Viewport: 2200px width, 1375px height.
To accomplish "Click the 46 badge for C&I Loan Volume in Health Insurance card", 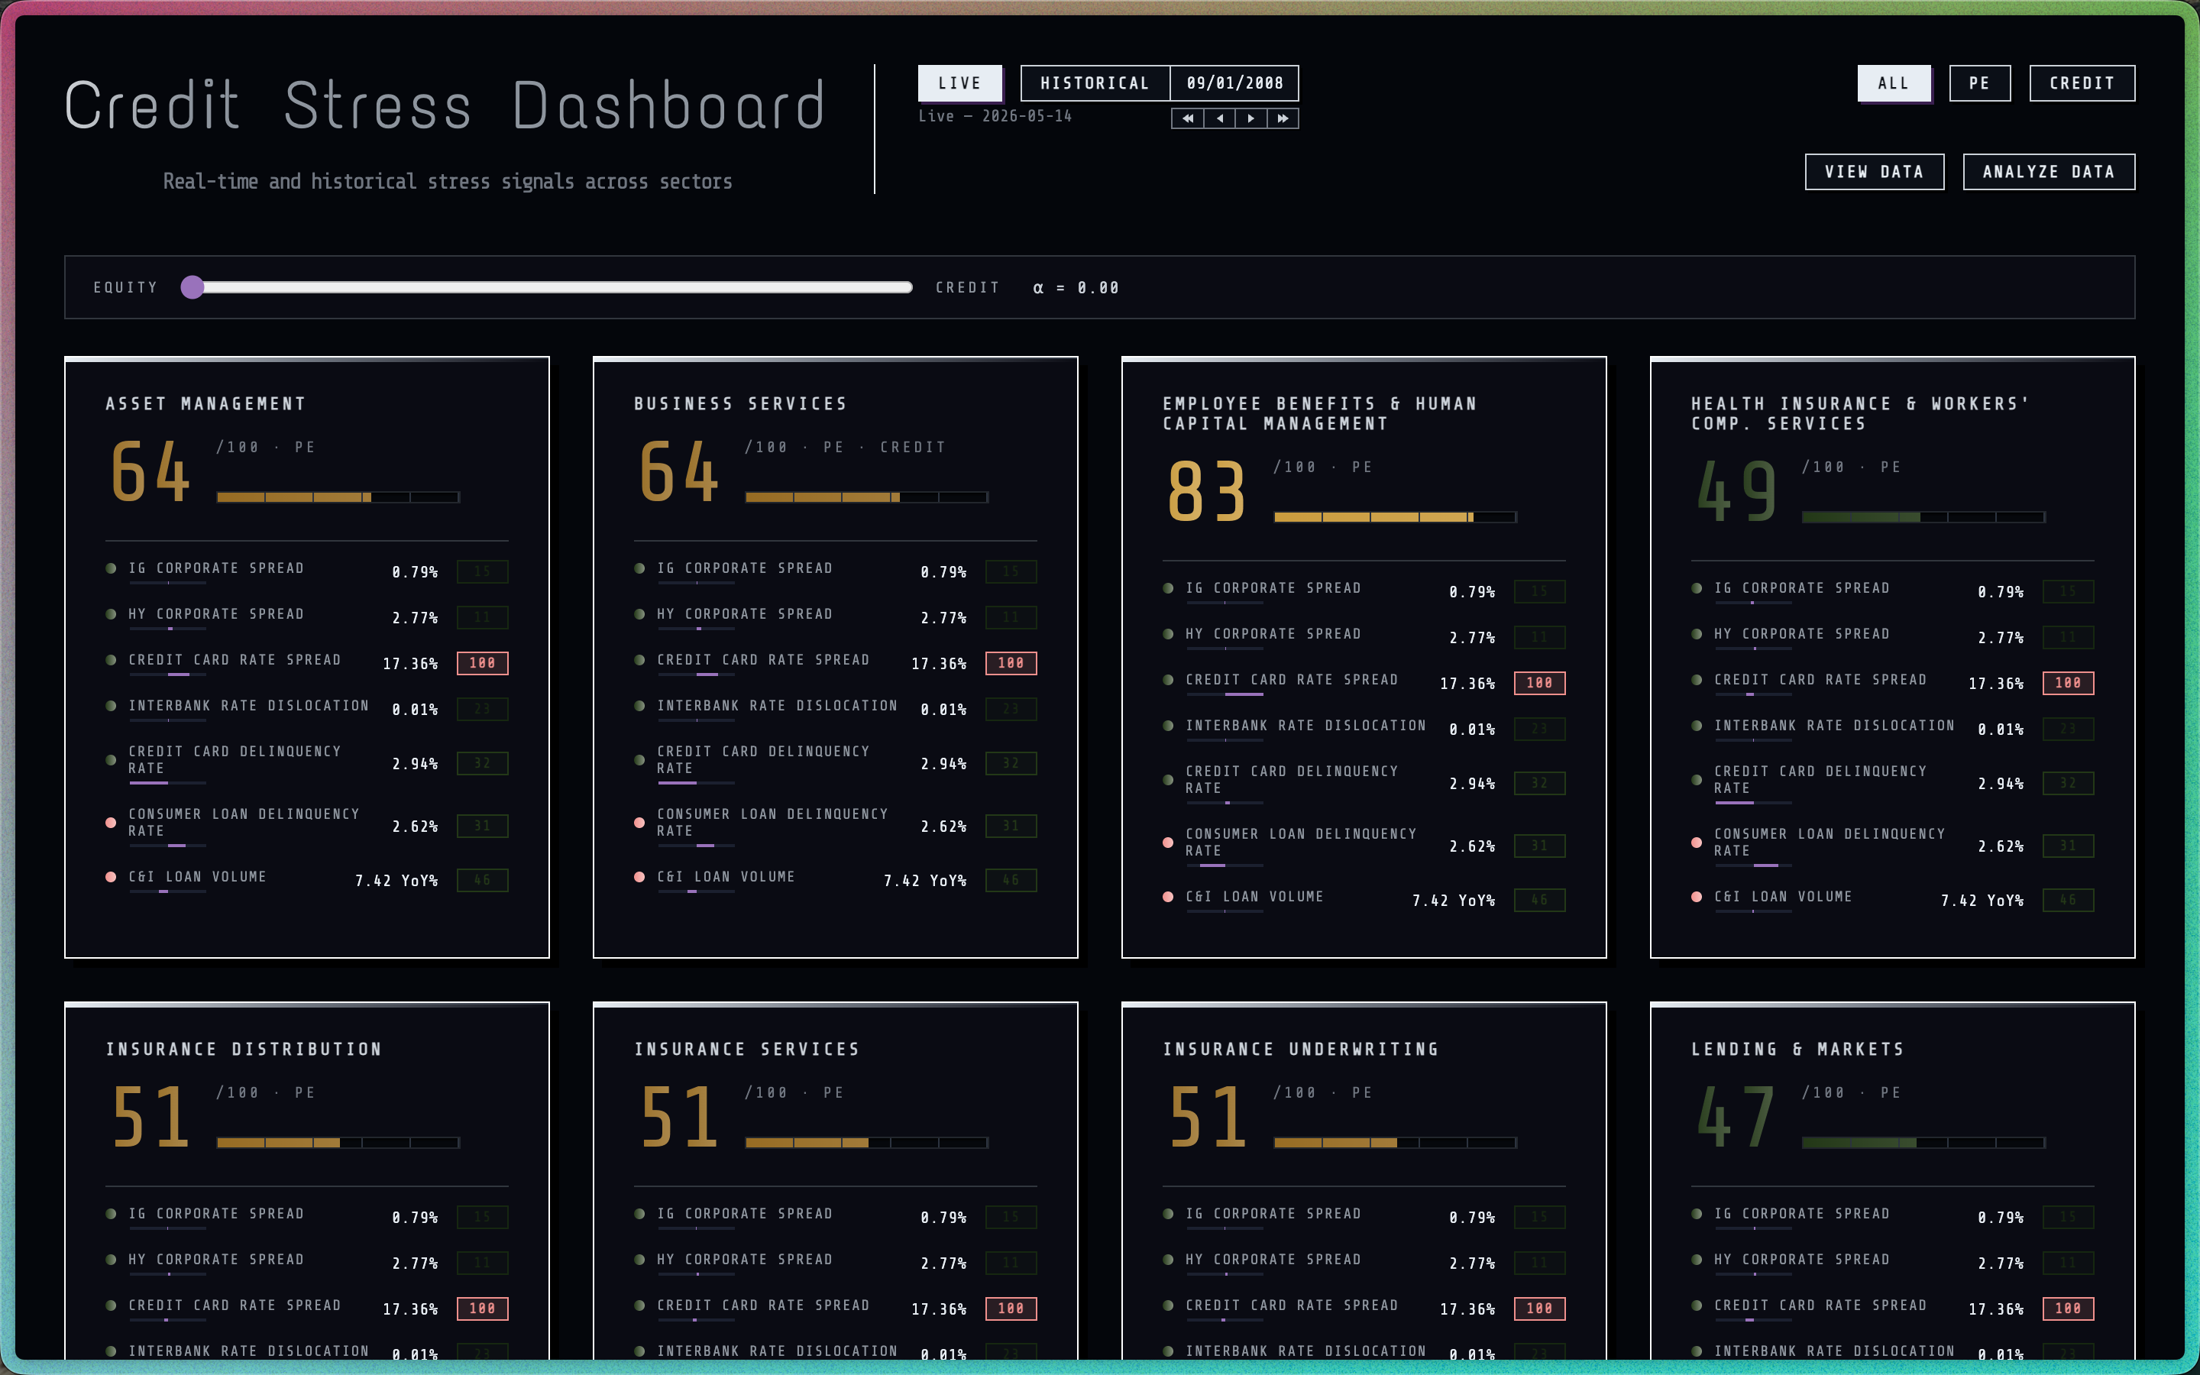I will 2068,899.
